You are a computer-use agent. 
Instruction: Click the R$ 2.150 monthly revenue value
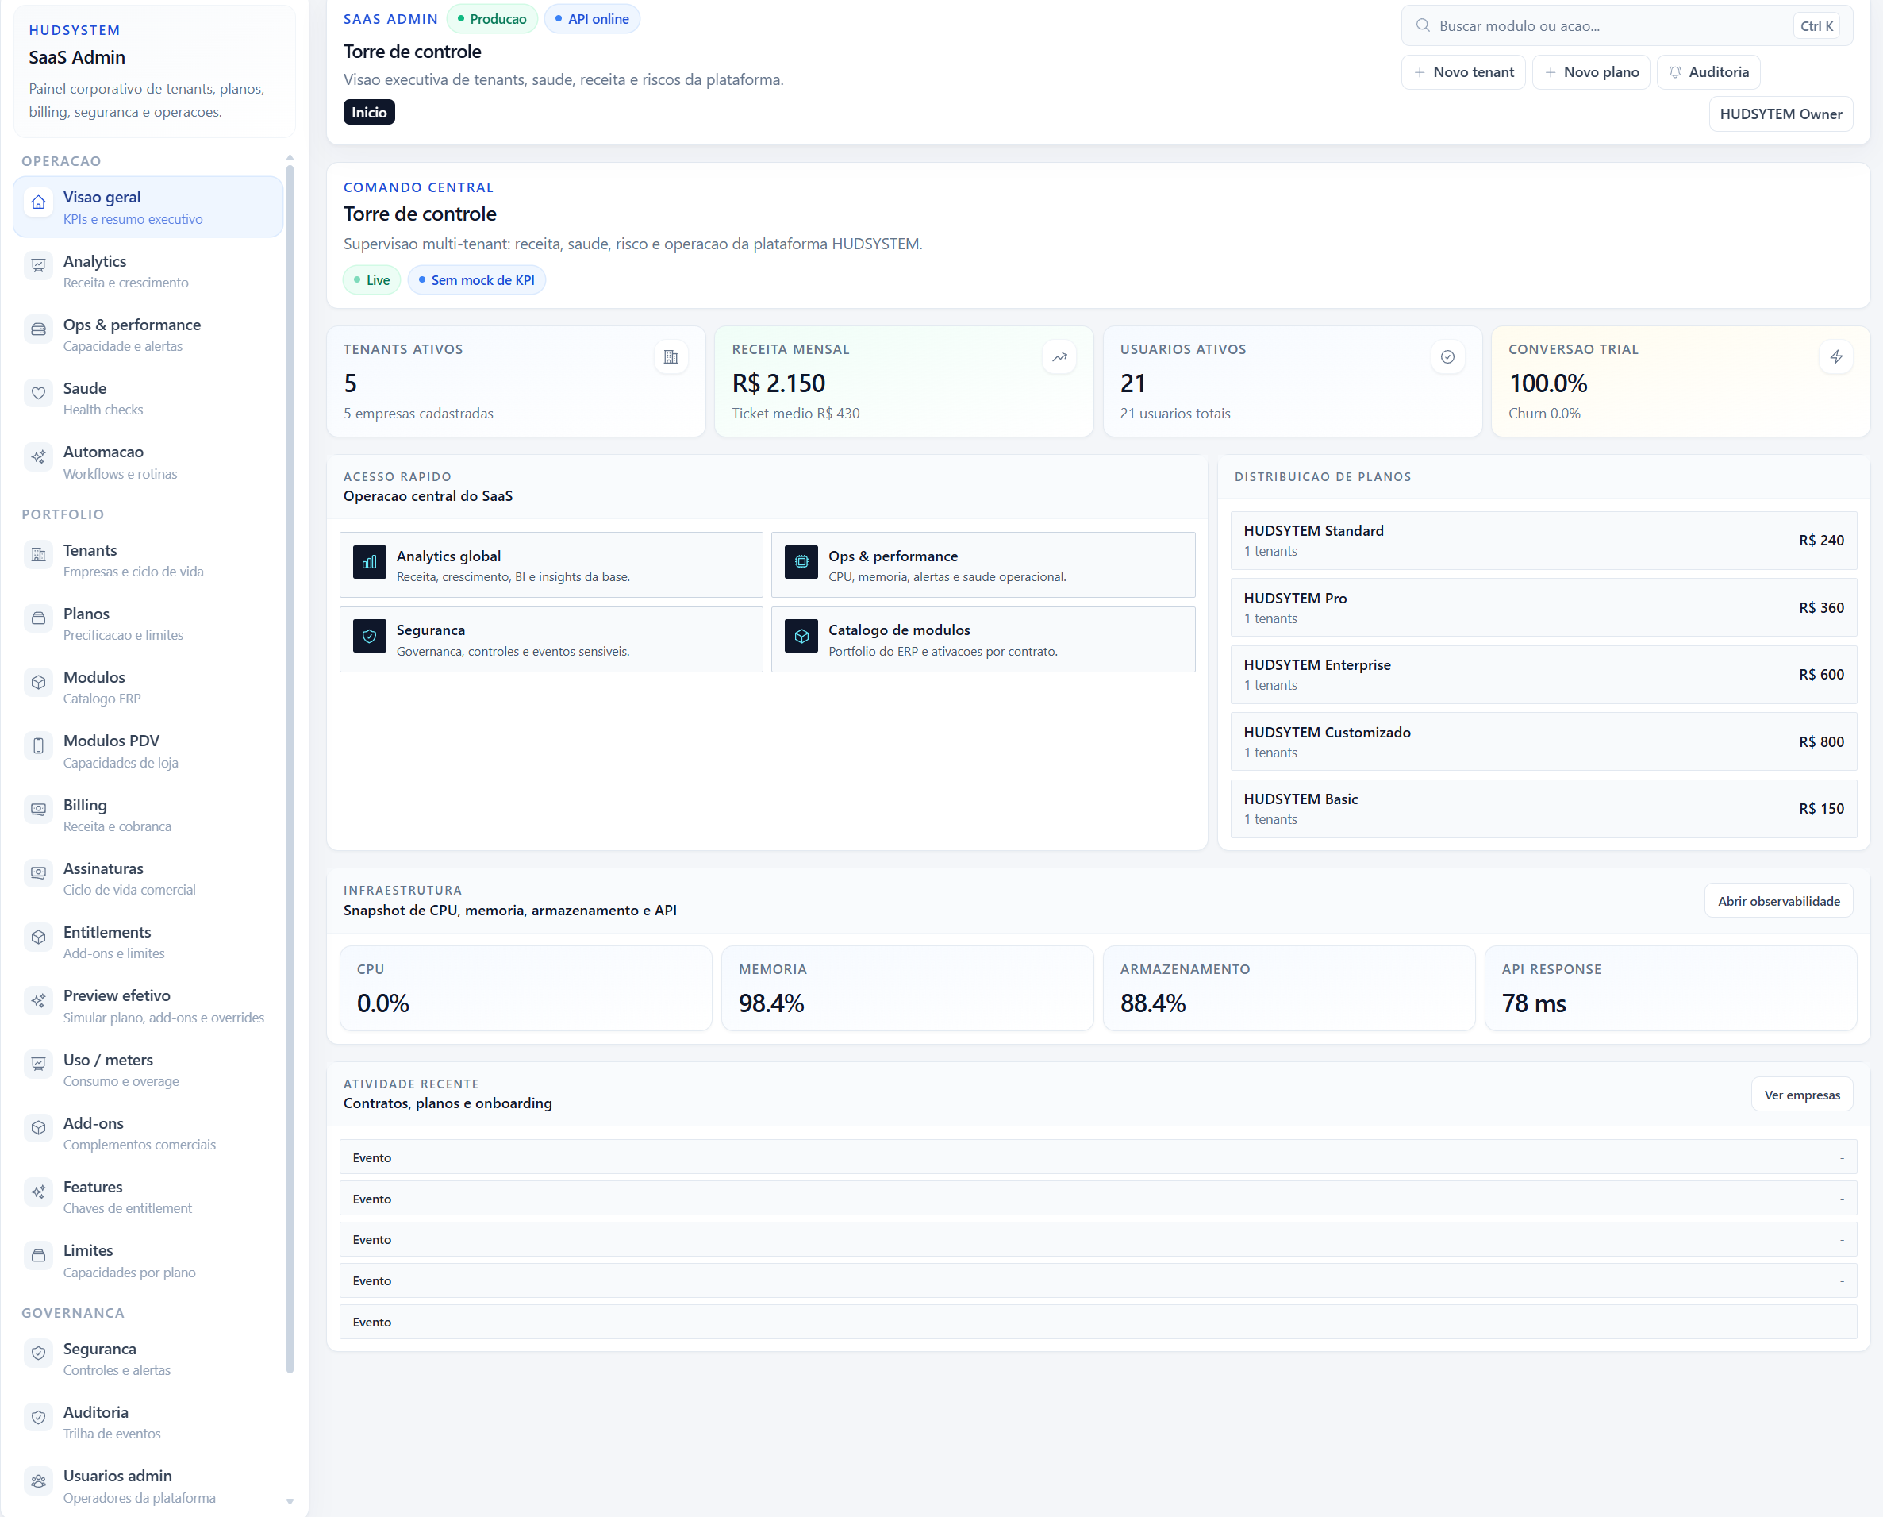778,383
